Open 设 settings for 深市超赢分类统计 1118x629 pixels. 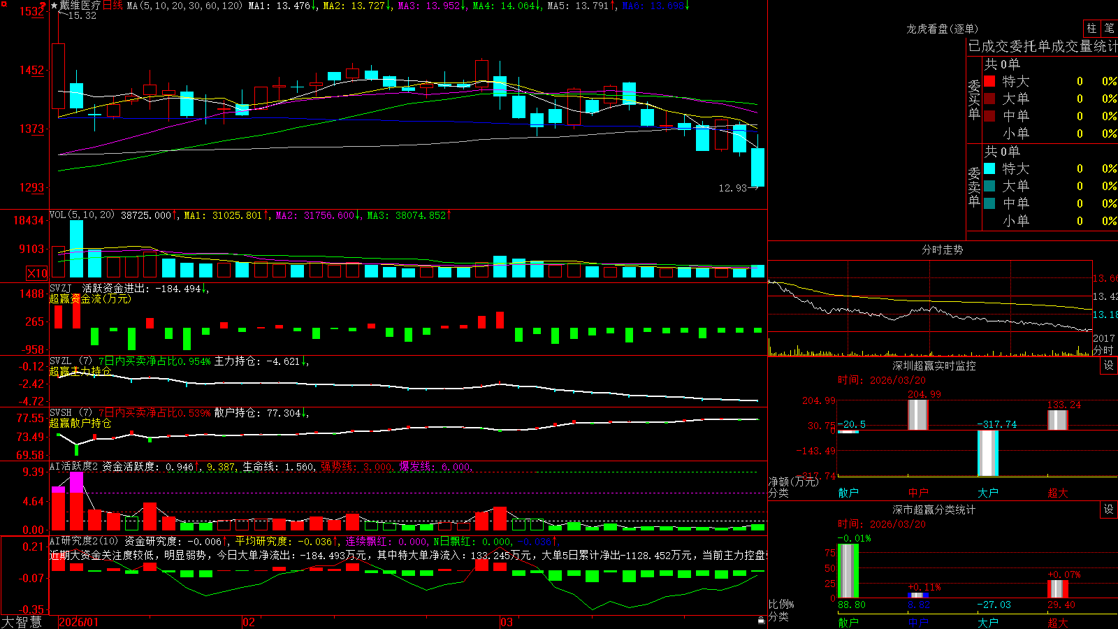point(1109,509)
